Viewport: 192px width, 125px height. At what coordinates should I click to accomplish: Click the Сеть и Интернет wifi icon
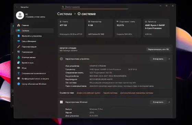(x=19, y=41)
